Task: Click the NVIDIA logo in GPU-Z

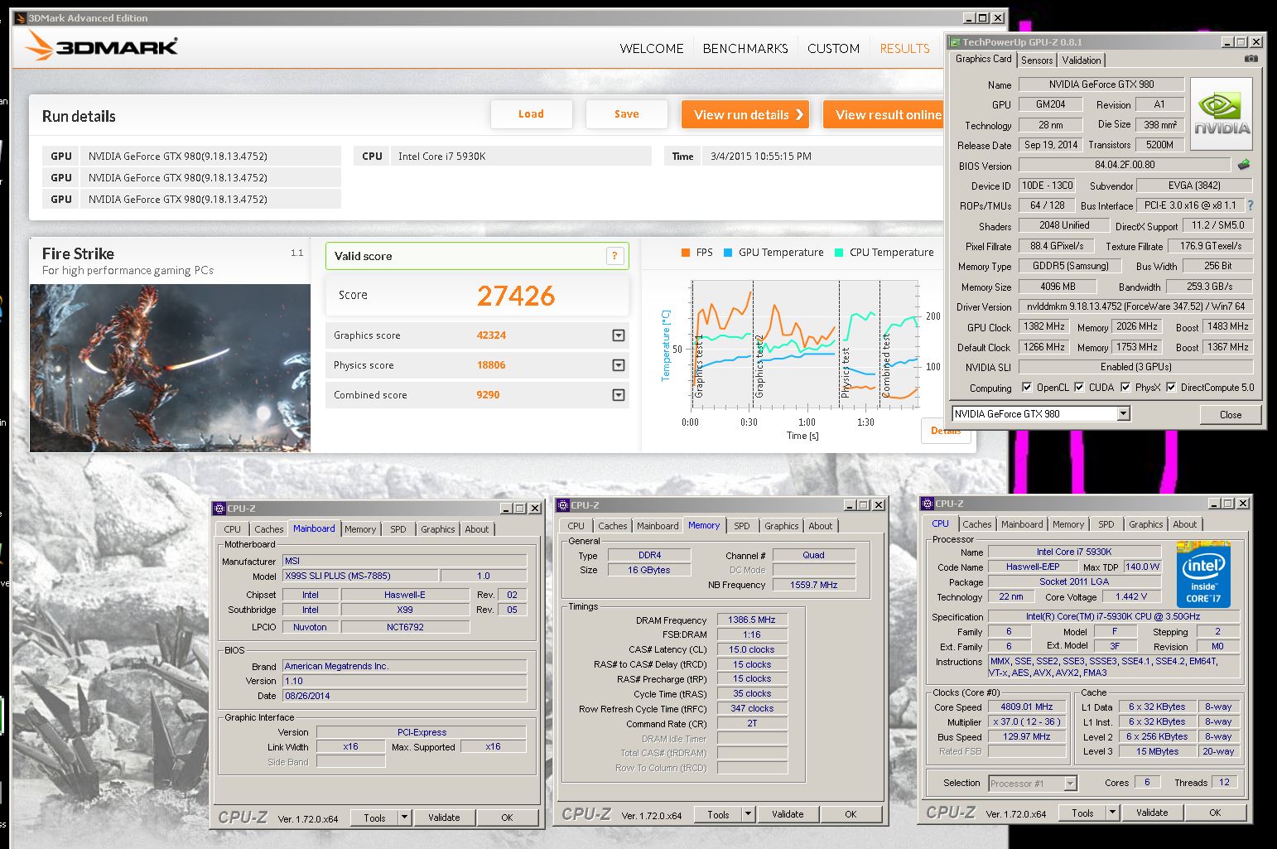Action: tap(1221, 113)
